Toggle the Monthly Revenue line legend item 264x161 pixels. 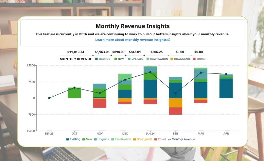click(181, 139)
